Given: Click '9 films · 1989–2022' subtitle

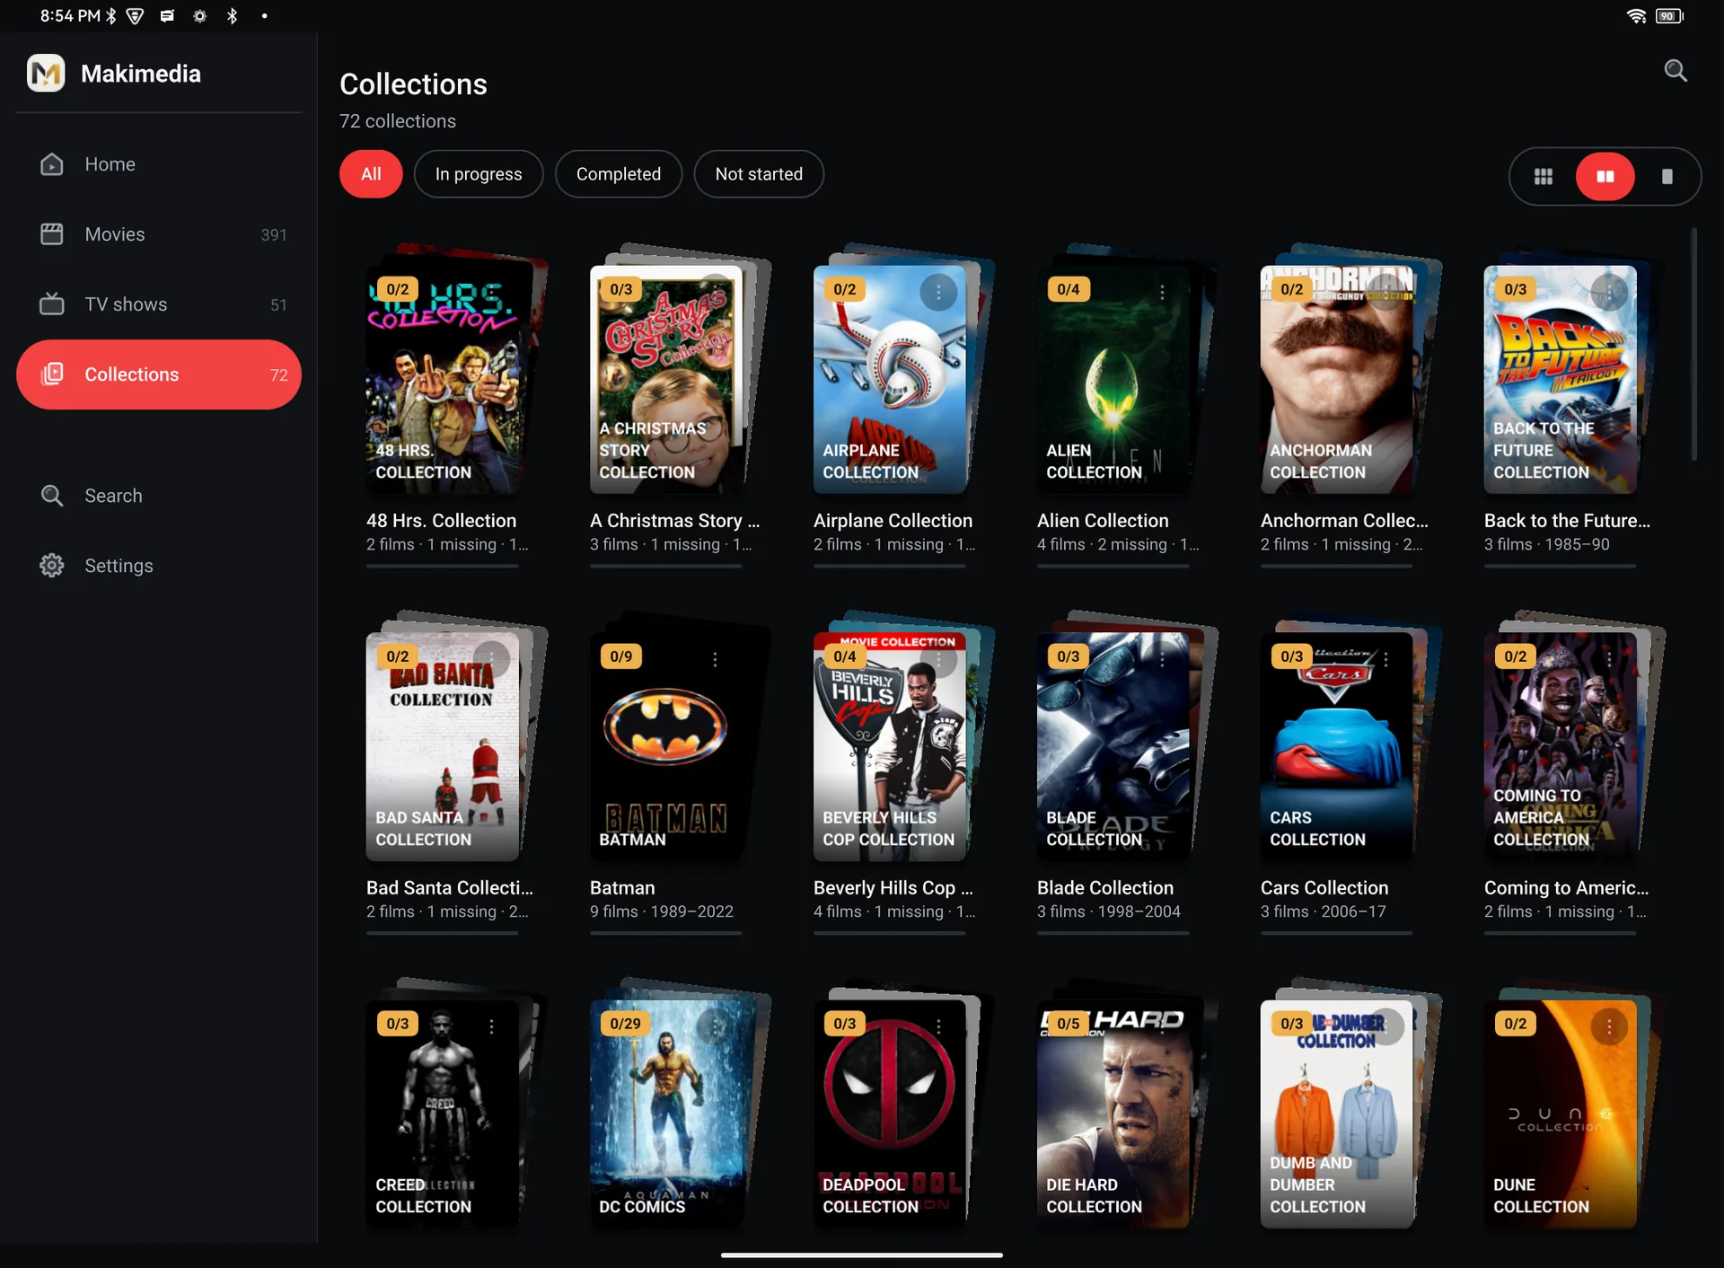Looking at the screenshot, I should tap(661, 911).
